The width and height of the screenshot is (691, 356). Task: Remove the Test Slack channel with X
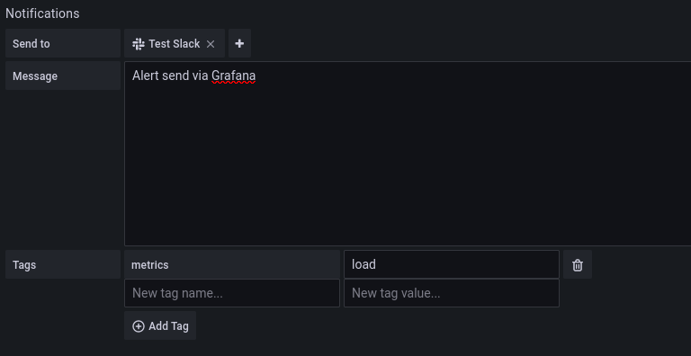click(211, 44)
